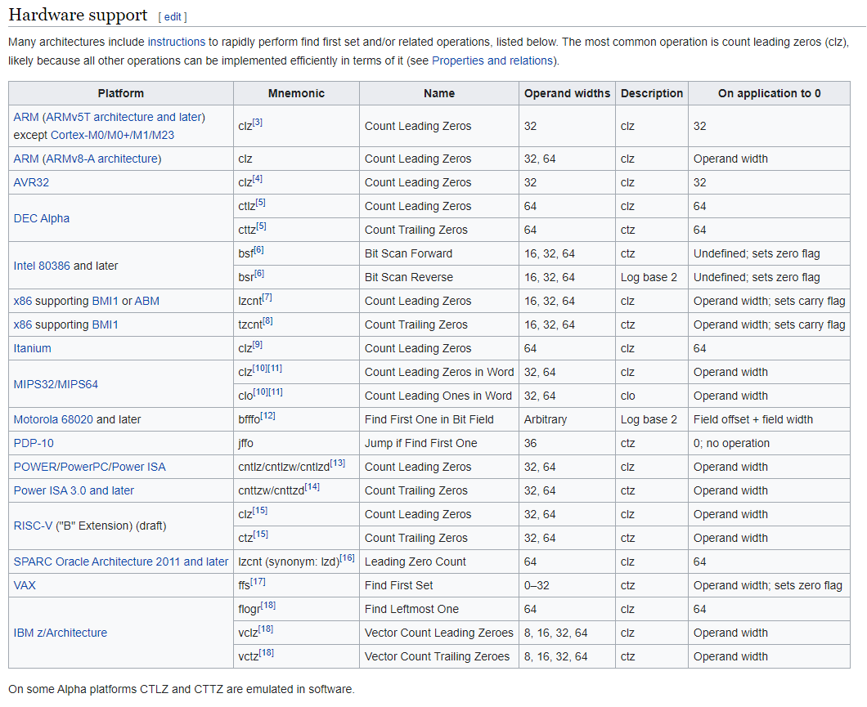Follow the 'Properties and relations' link

pos(492,60)
